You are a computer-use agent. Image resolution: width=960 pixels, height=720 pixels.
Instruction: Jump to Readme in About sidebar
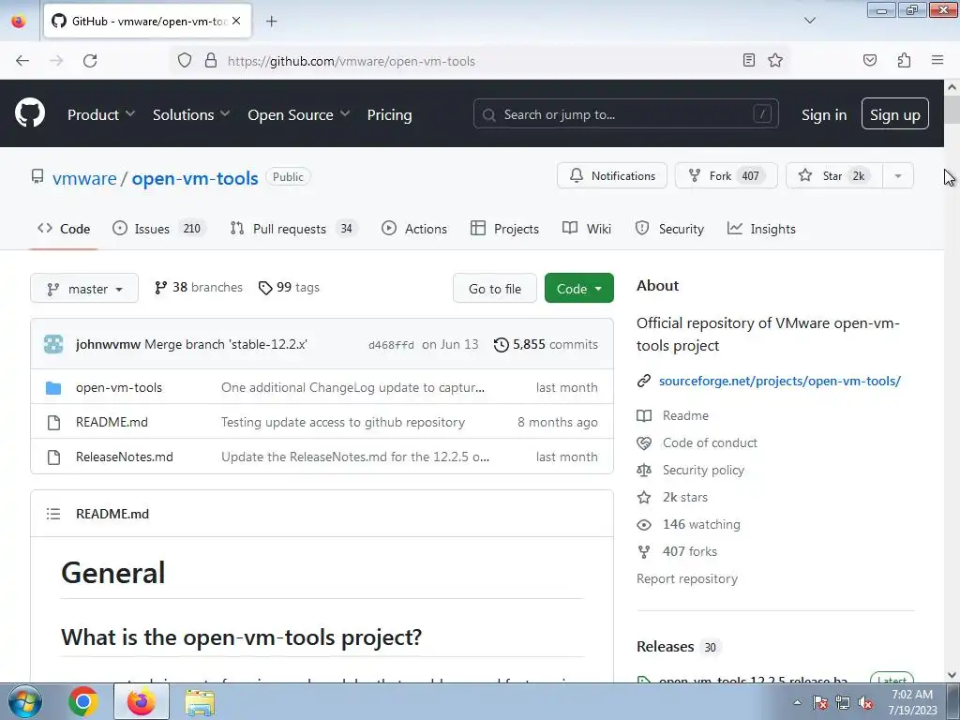click(685, 415)
